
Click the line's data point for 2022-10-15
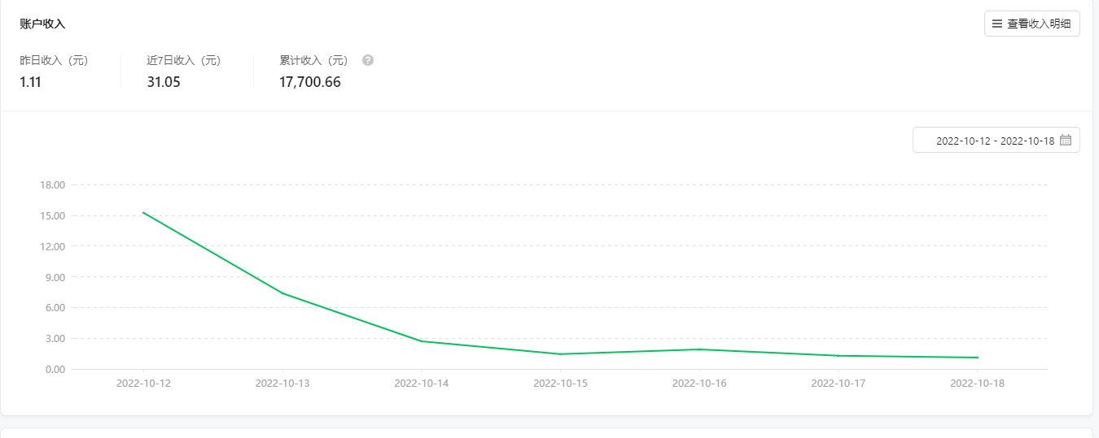(x=560, y=354)
